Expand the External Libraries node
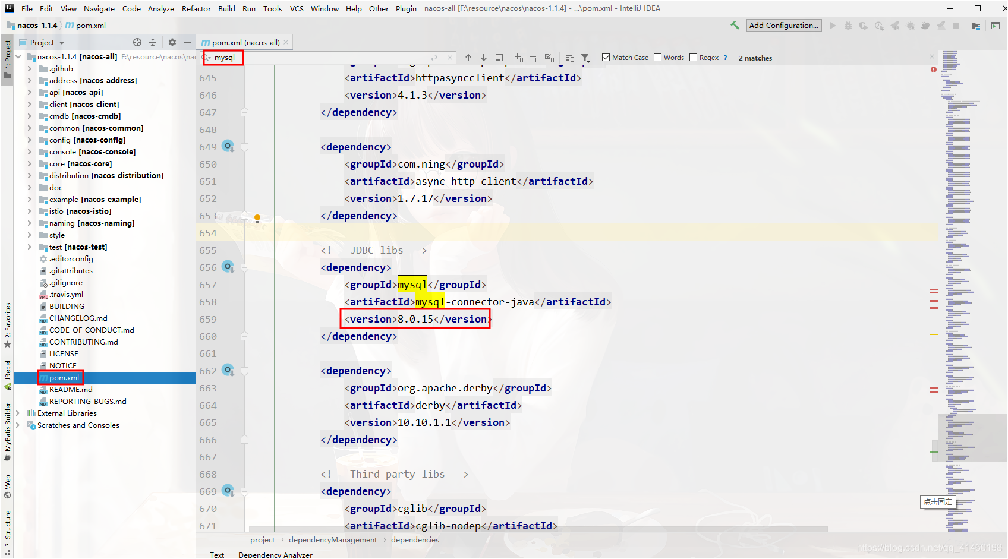This screenshot has height=559, width=1008. (18, 413)
